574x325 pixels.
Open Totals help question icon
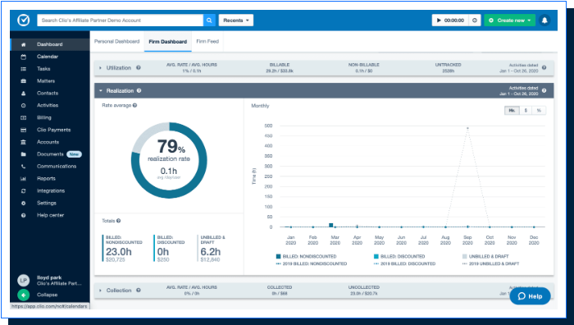(119, 221)
